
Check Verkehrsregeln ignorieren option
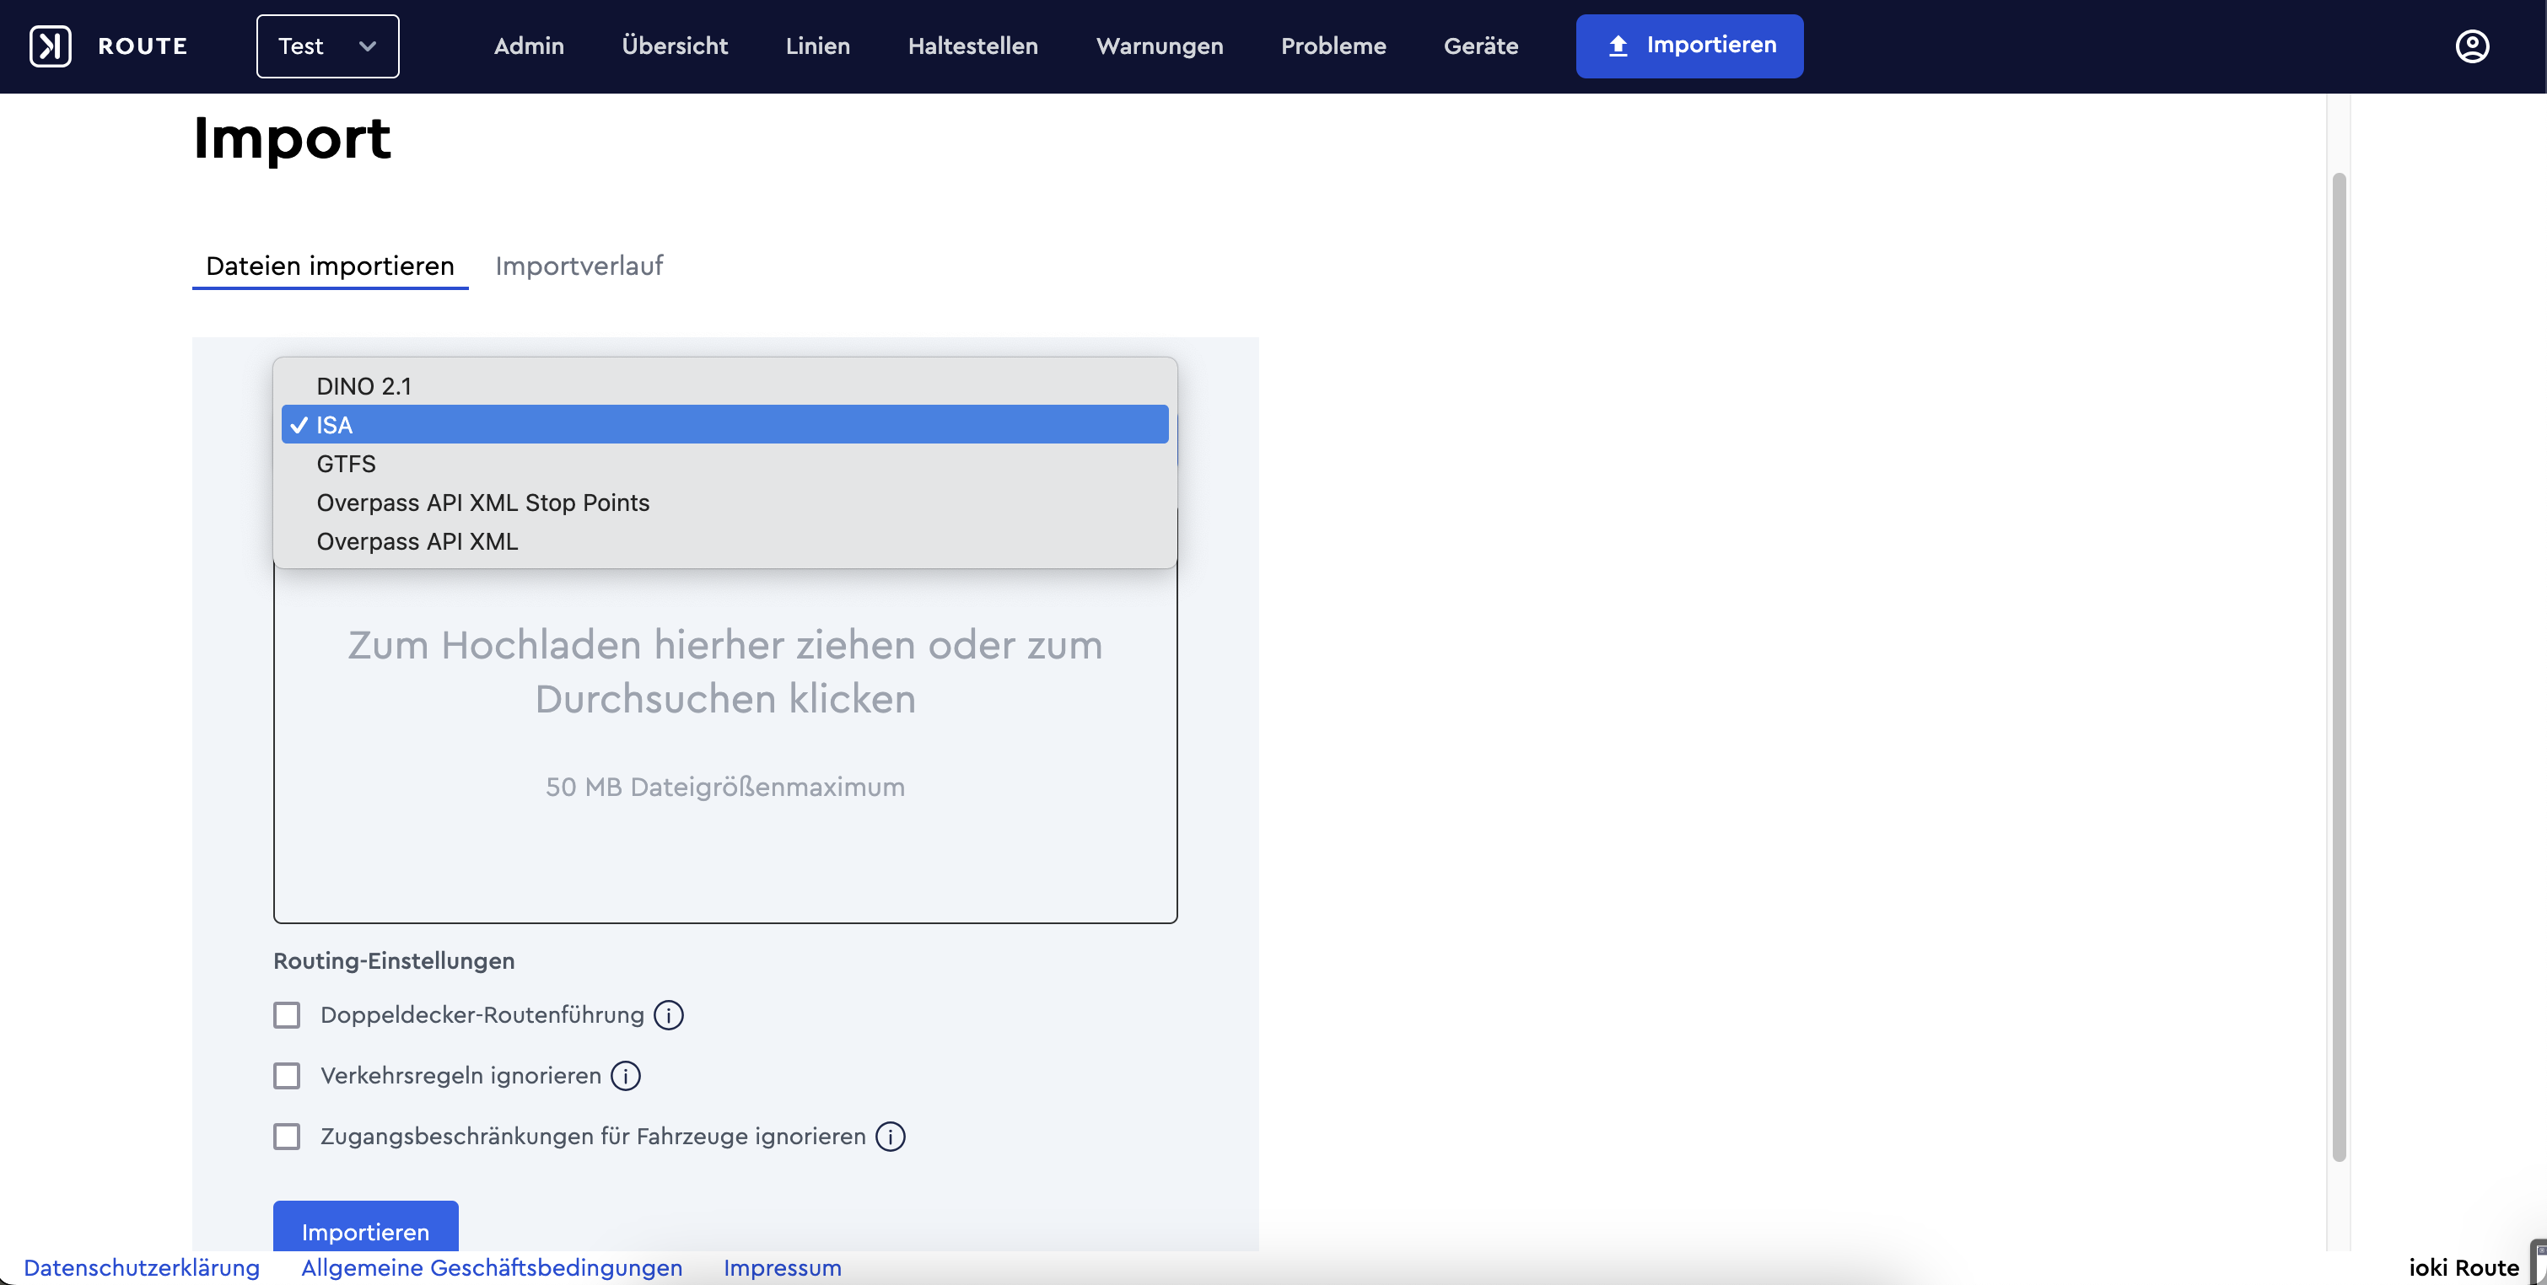click(x=287, y=1075)
